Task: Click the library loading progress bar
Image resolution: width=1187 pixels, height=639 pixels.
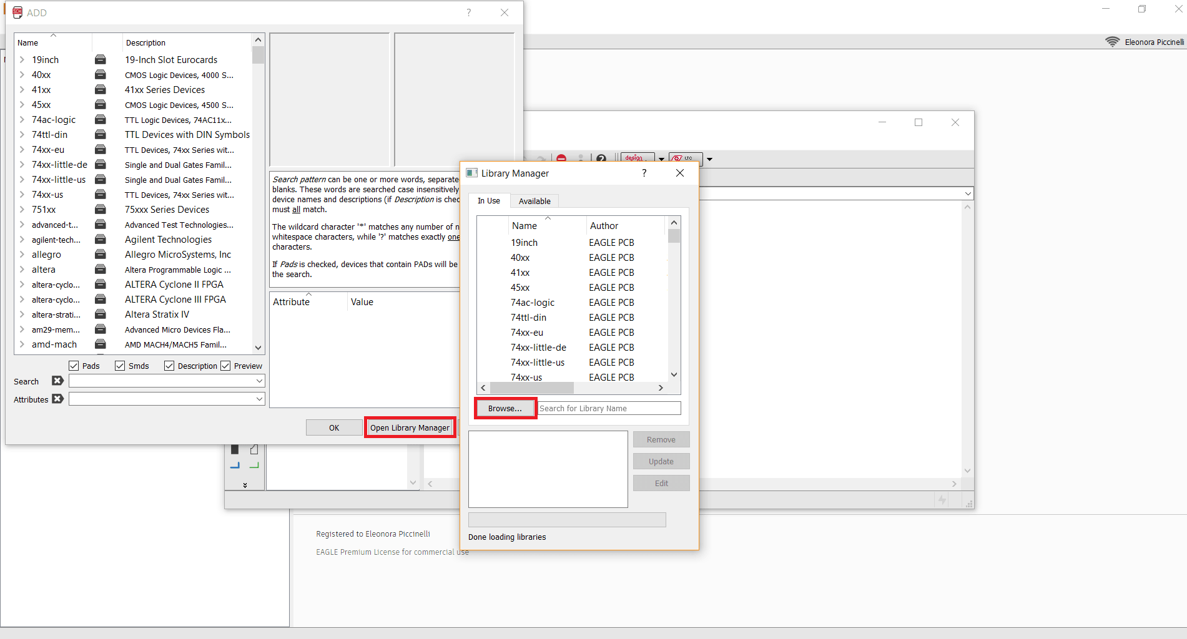Action: click(x=567, y=520)
